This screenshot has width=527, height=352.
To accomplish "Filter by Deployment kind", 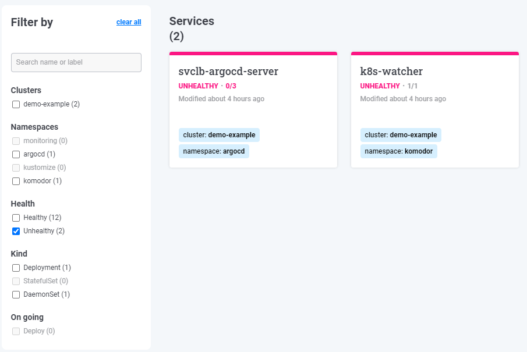I will pos(16,268).
